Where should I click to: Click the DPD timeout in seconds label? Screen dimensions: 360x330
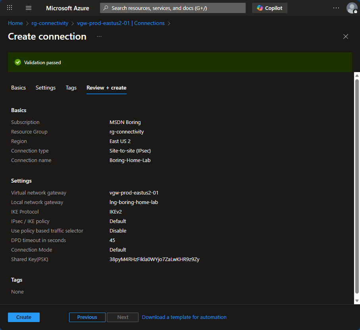(39, 240)
